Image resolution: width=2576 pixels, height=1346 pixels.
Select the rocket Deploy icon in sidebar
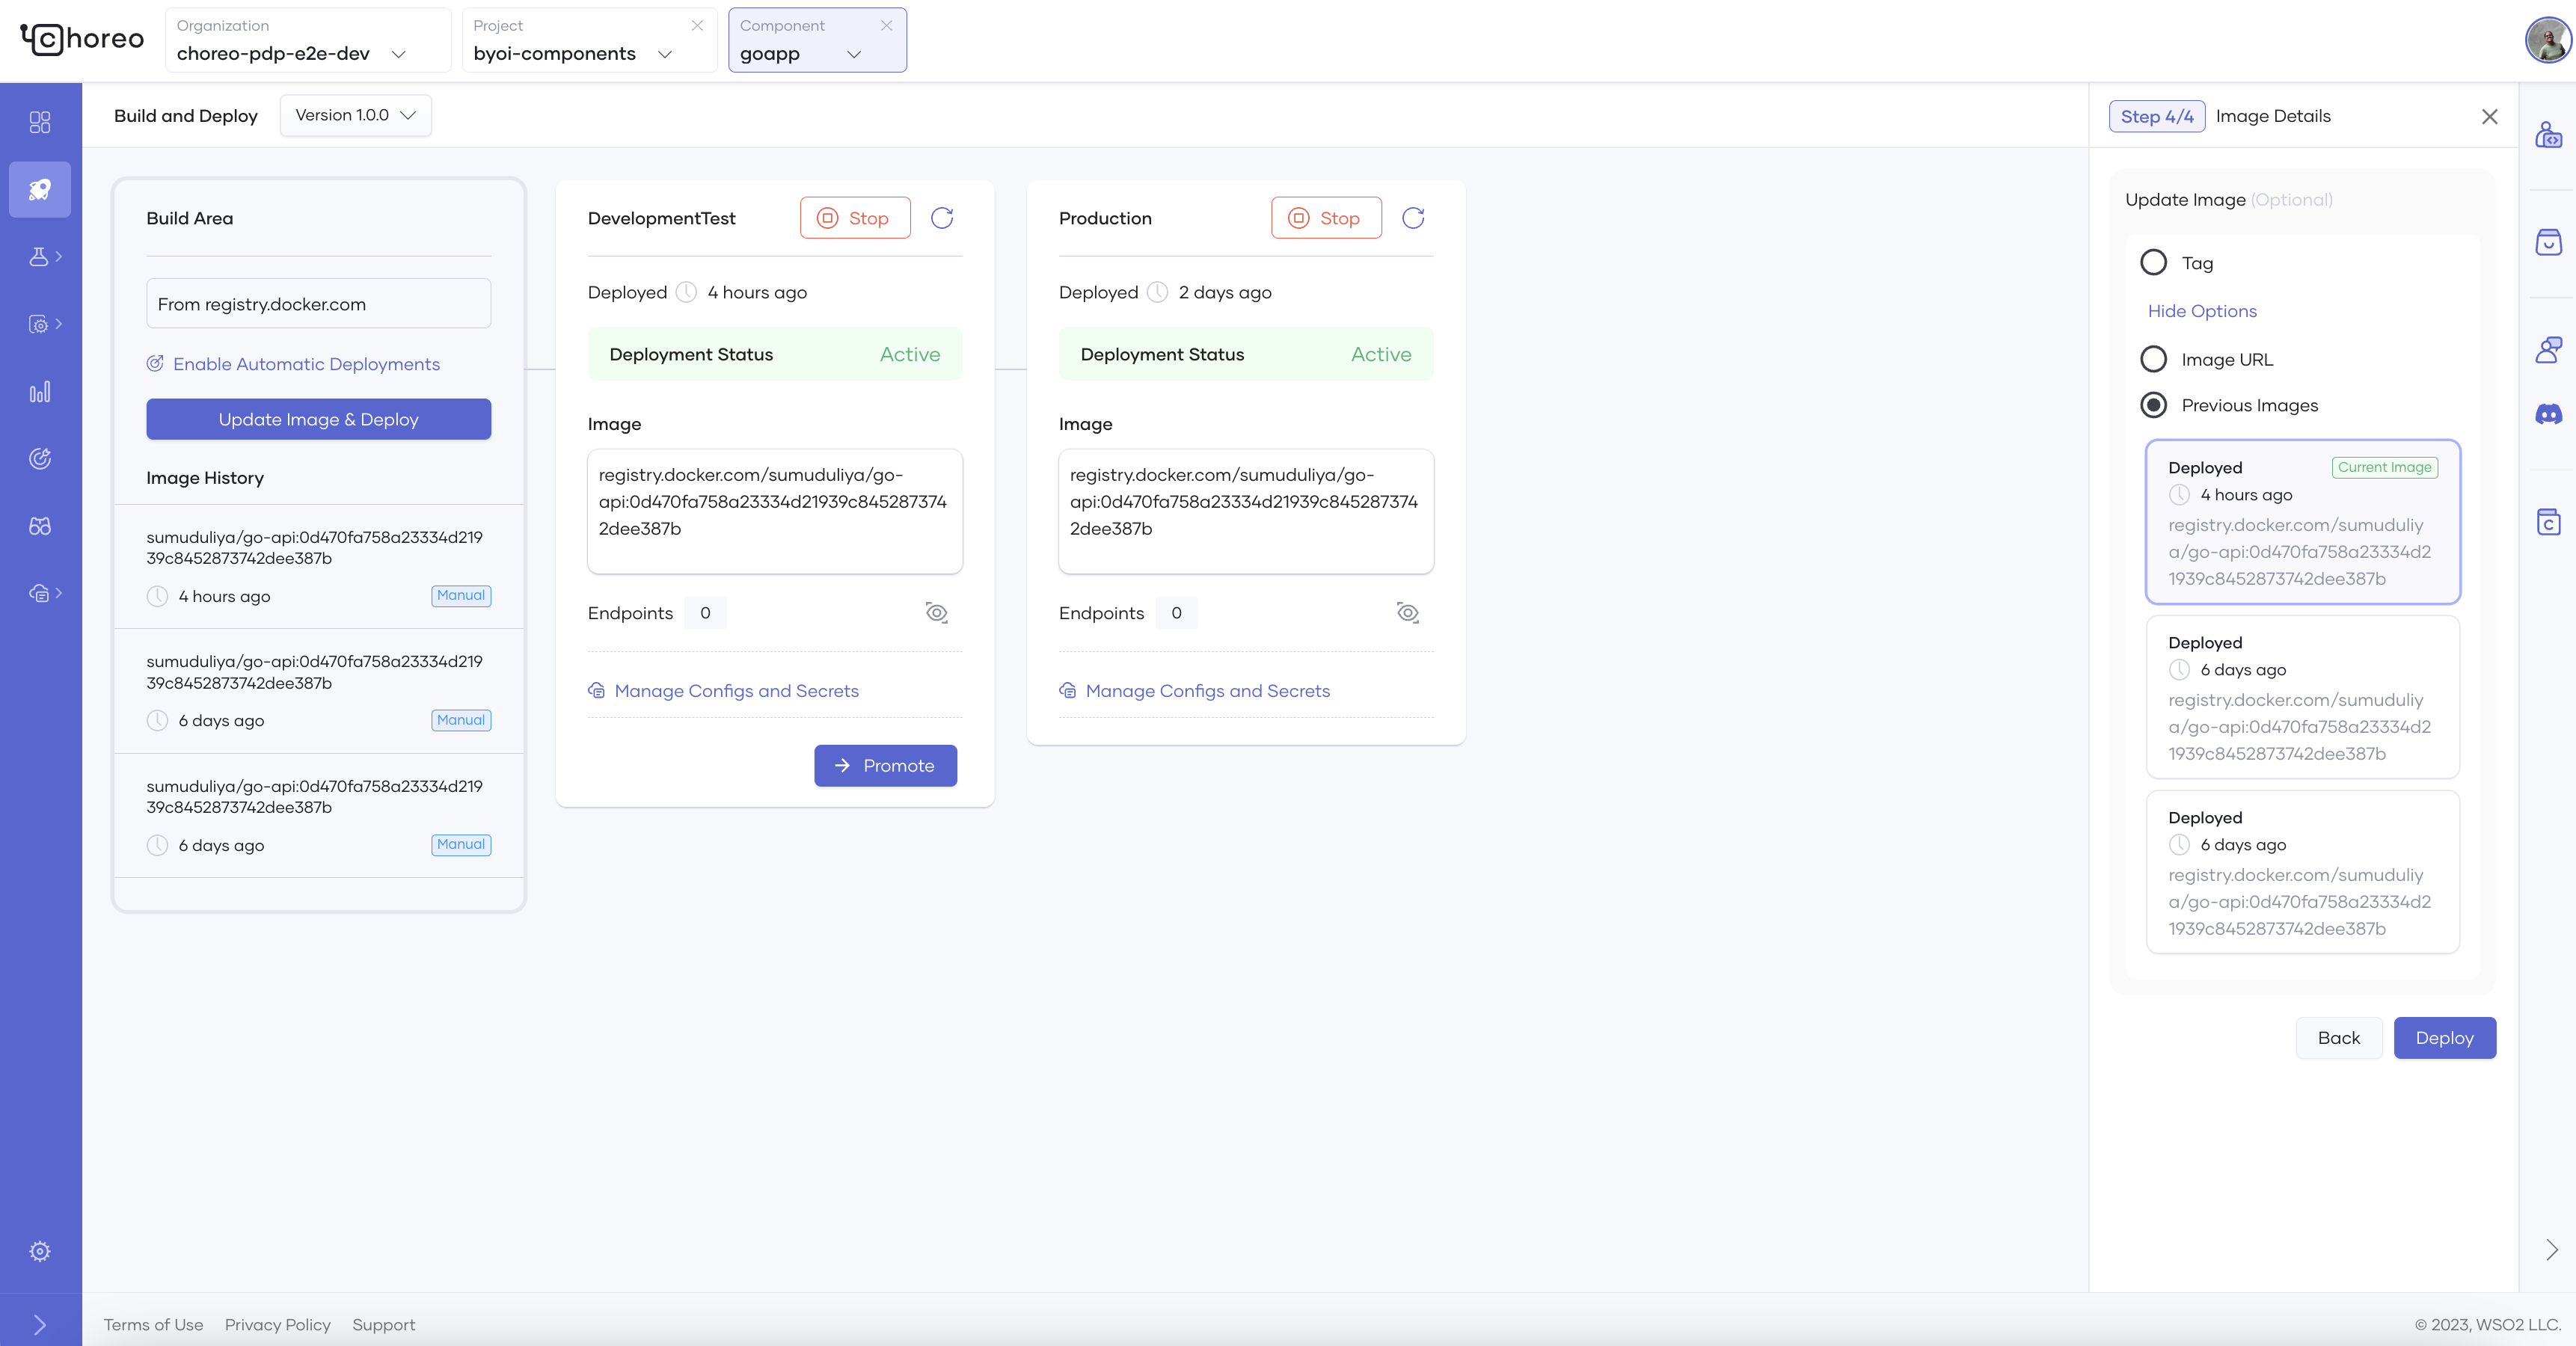point(40,189)
